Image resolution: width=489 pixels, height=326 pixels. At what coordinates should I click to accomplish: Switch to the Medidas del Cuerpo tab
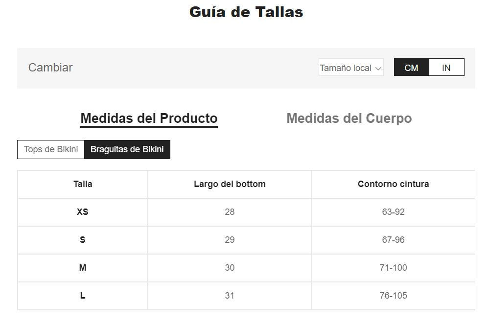(349, 118)
